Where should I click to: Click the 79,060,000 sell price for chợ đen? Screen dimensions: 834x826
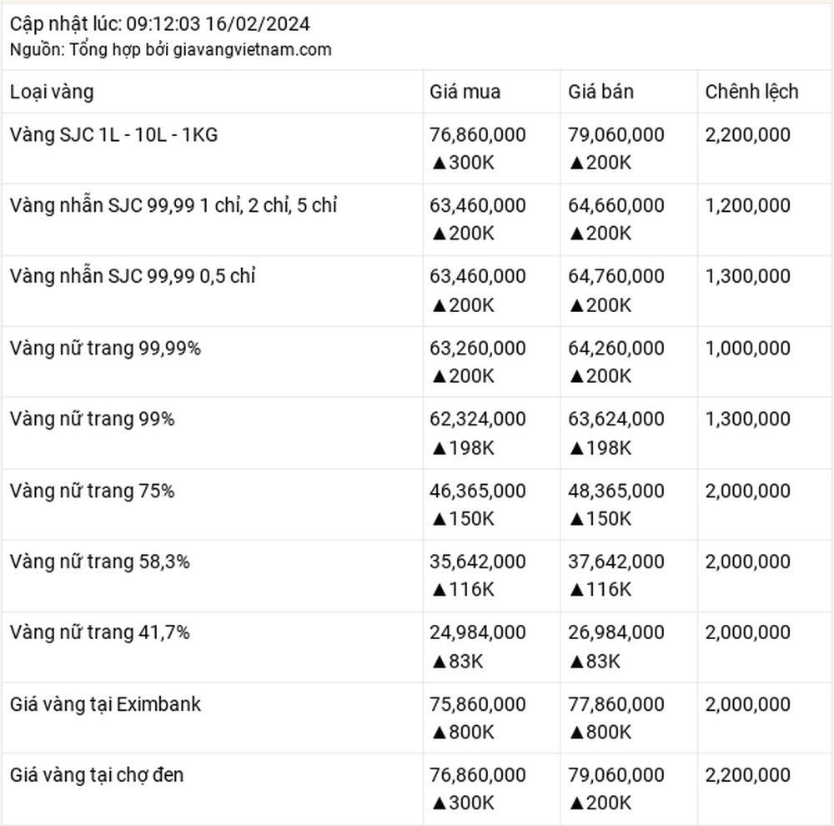pyautogui.click(x=616, y=775)
